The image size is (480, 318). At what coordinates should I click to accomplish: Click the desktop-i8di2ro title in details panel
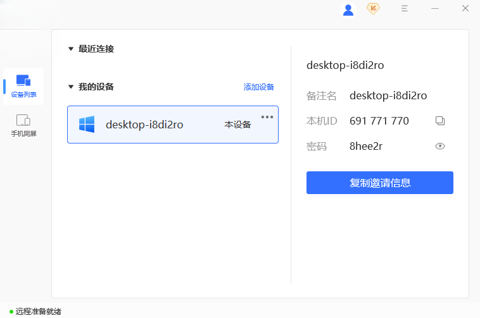point(345,65)
